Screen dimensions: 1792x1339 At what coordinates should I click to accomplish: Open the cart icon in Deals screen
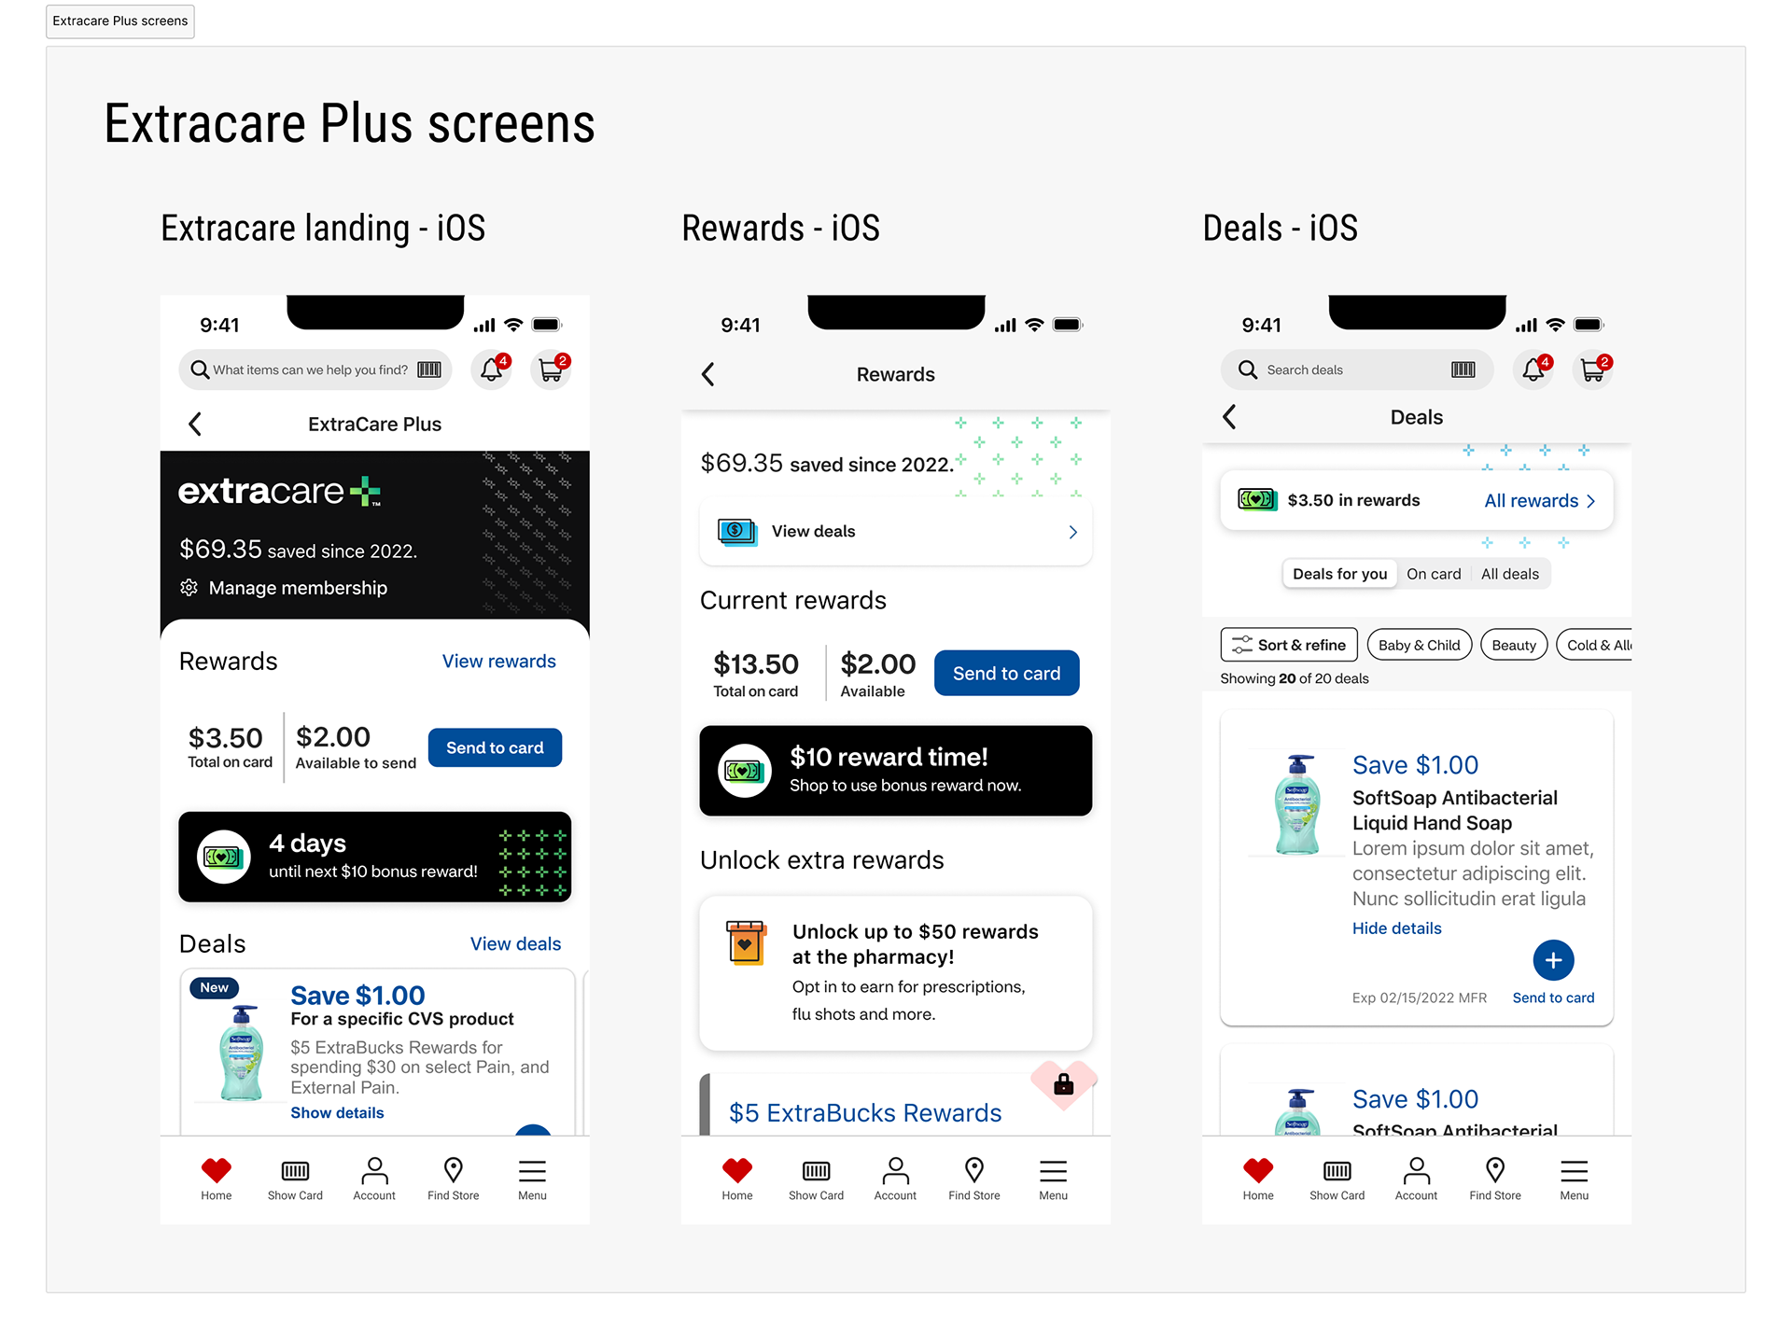point(1593,370)
